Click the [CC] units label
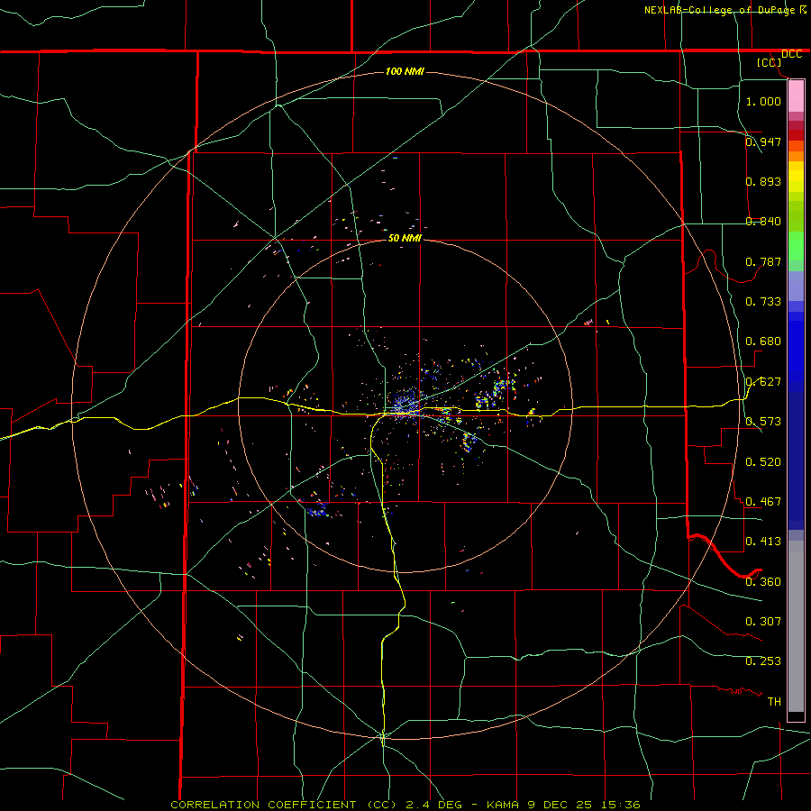 coord(770,62)
